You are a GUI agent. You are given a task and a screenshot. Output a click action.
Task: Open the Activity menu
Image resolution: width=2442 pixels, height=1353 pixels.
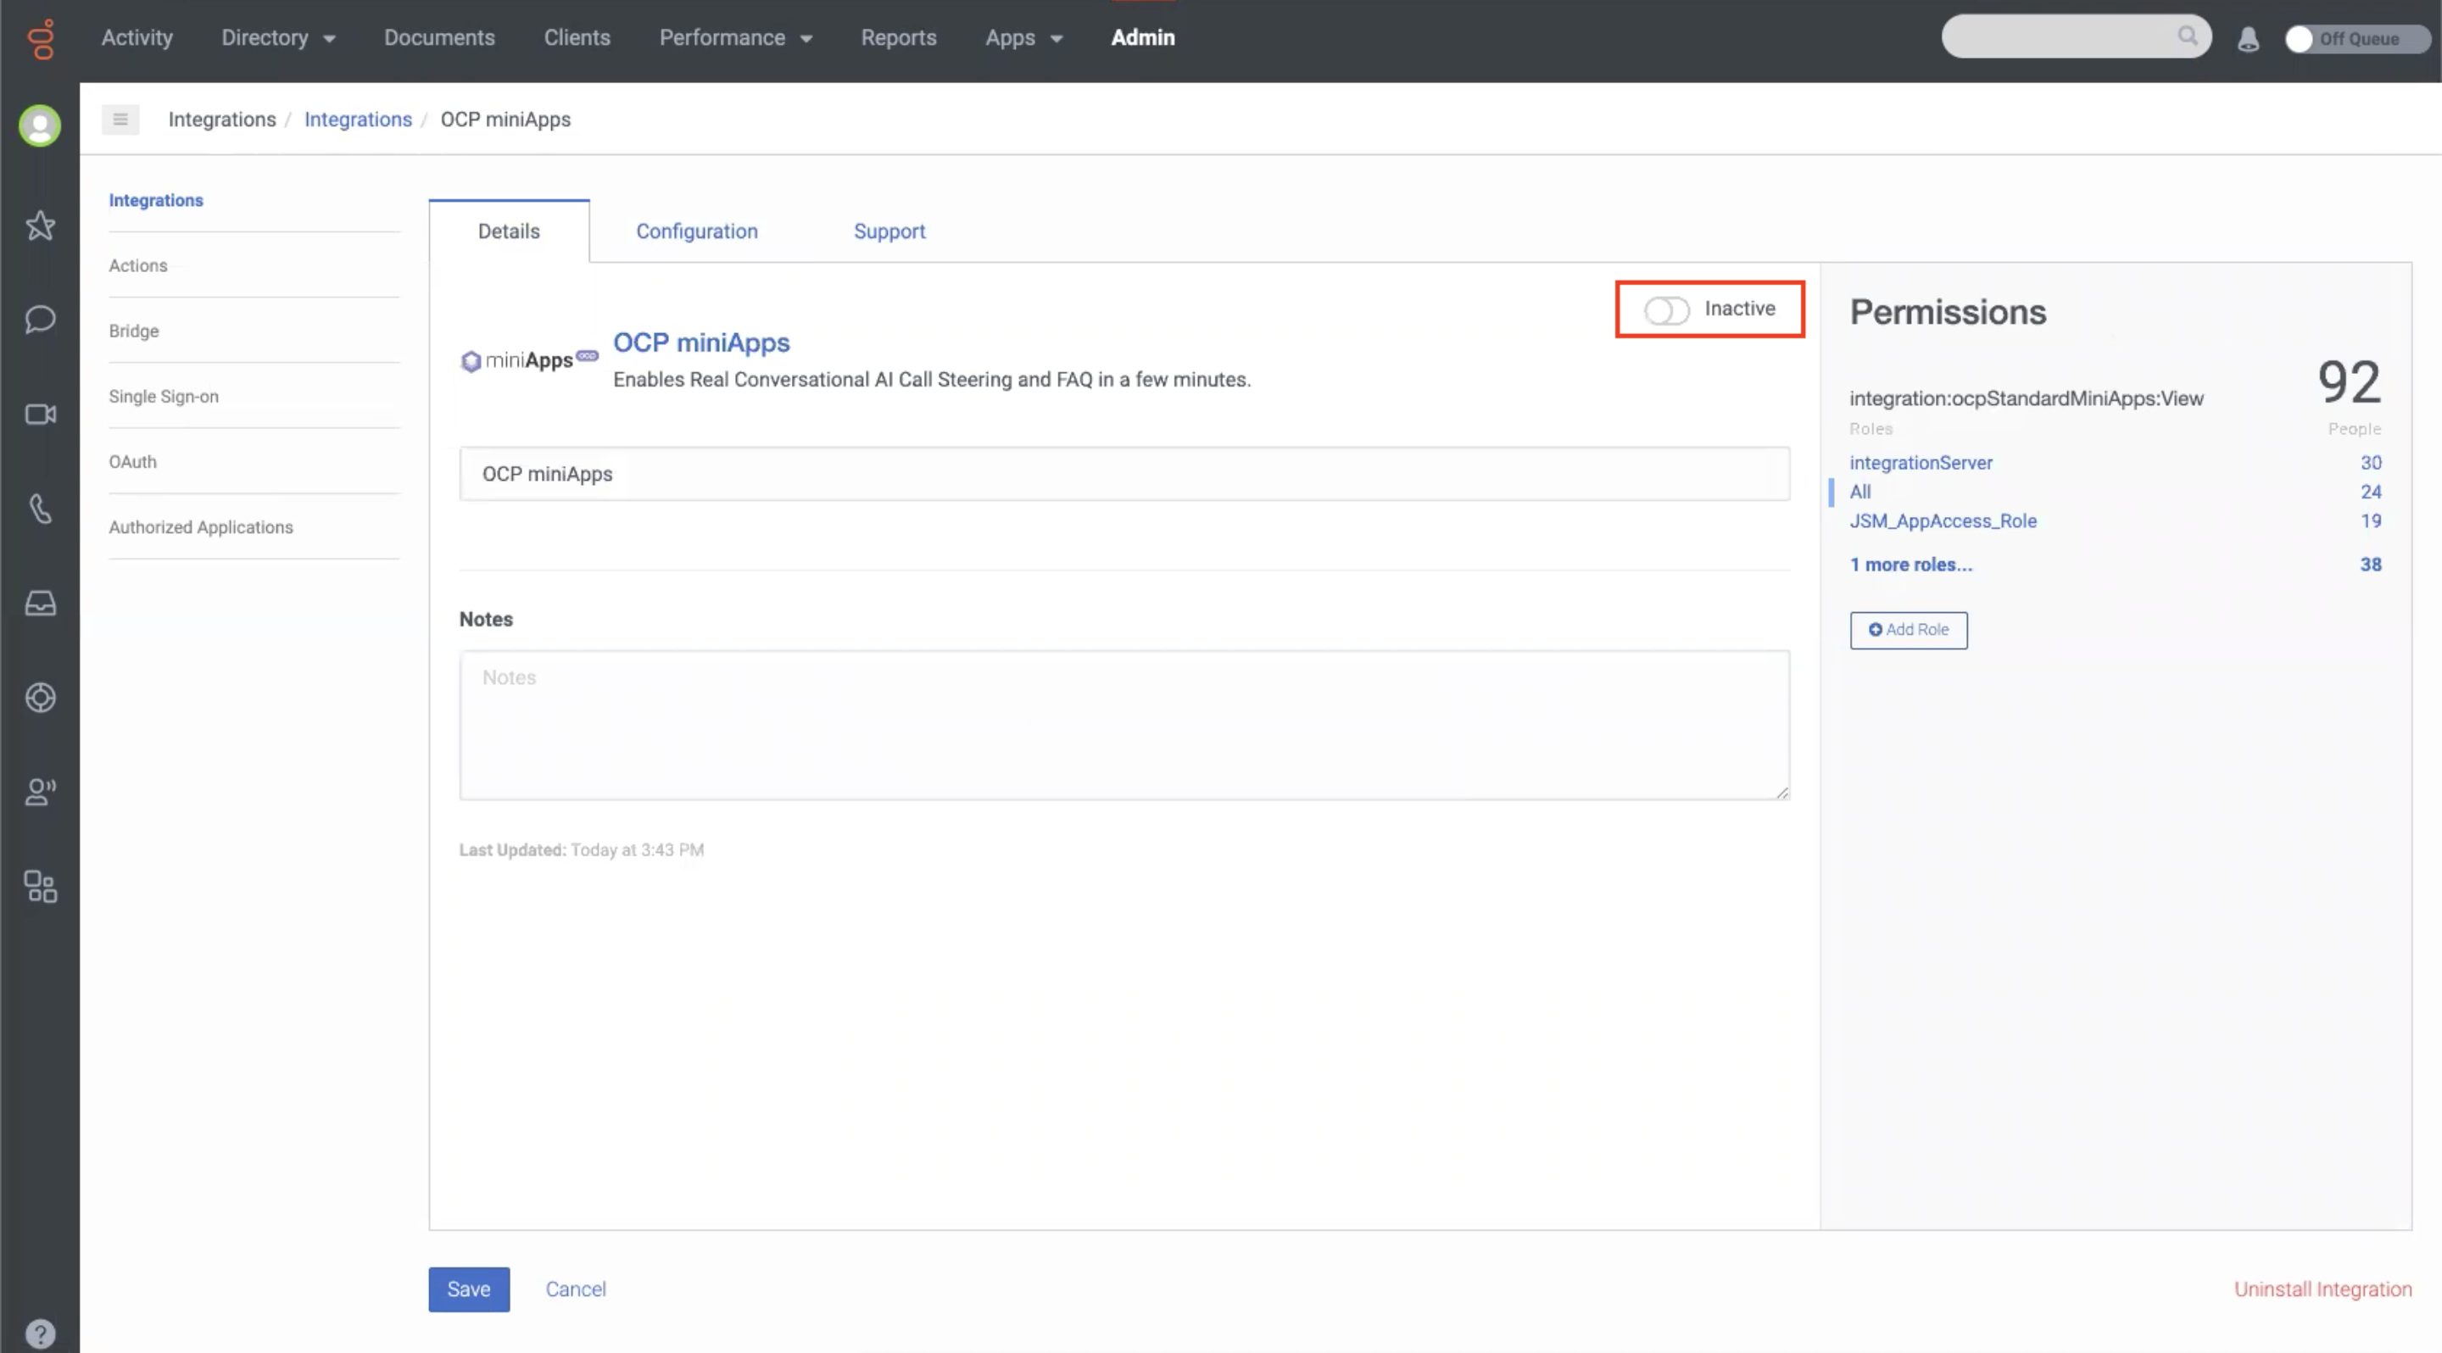pos(137,38)
